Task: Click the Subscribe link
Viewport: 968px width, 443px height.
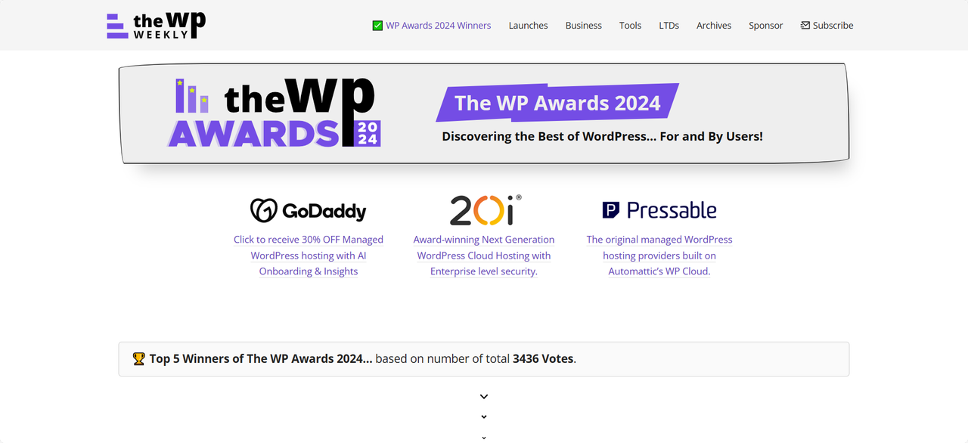Action: 833,25
